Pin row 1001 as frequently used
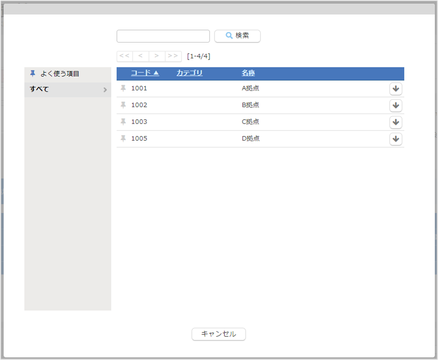438x360 pixels. click(x=123, y=89)
